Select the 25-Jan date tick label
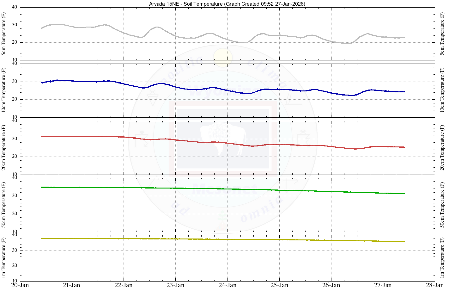The image size is (455, 291). [279, 285]
